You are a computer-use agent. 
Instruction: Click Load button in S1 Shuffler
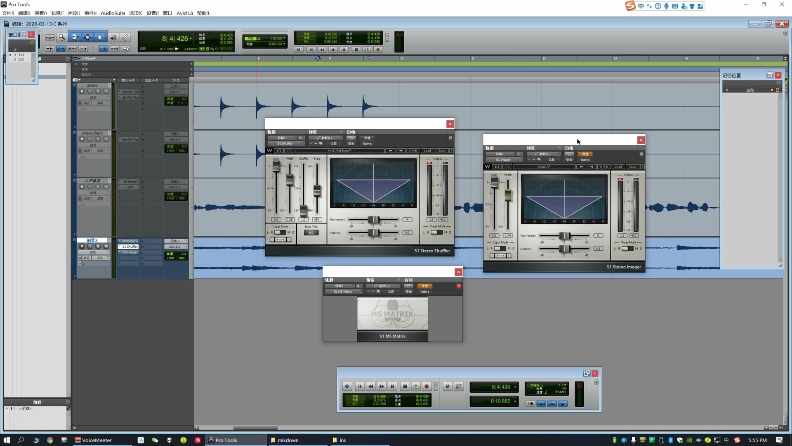427,151
